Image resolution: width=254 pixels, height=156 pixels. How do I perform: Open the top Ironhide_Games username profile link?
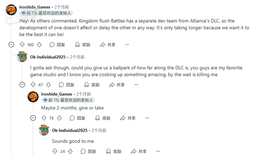click(x=35, y=7)
